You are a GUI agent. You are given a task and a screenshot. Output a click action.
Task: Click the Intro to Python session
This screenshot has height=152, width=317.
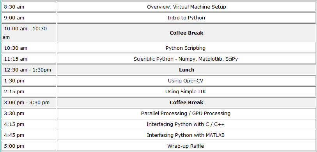[186, 17]
